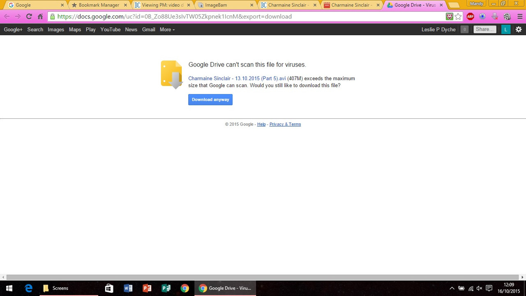526x296 pixels.
Task: Open Word from the taskbar
Action: point(128,288)
